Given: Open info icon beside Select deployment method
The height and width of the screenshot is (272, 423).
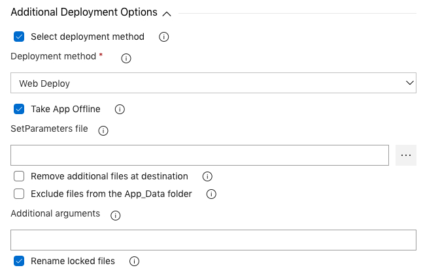Looking at the screenshot, I should click(x=163, y=37).
